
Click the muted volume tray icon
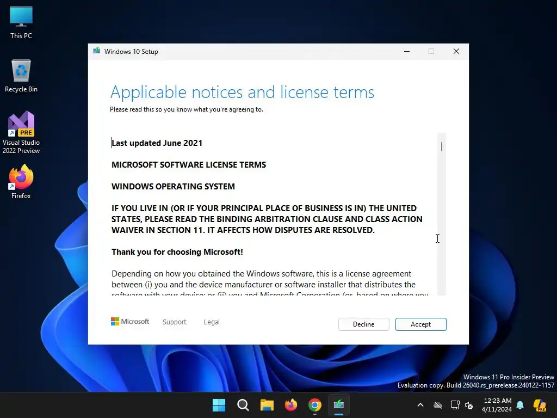469,405
